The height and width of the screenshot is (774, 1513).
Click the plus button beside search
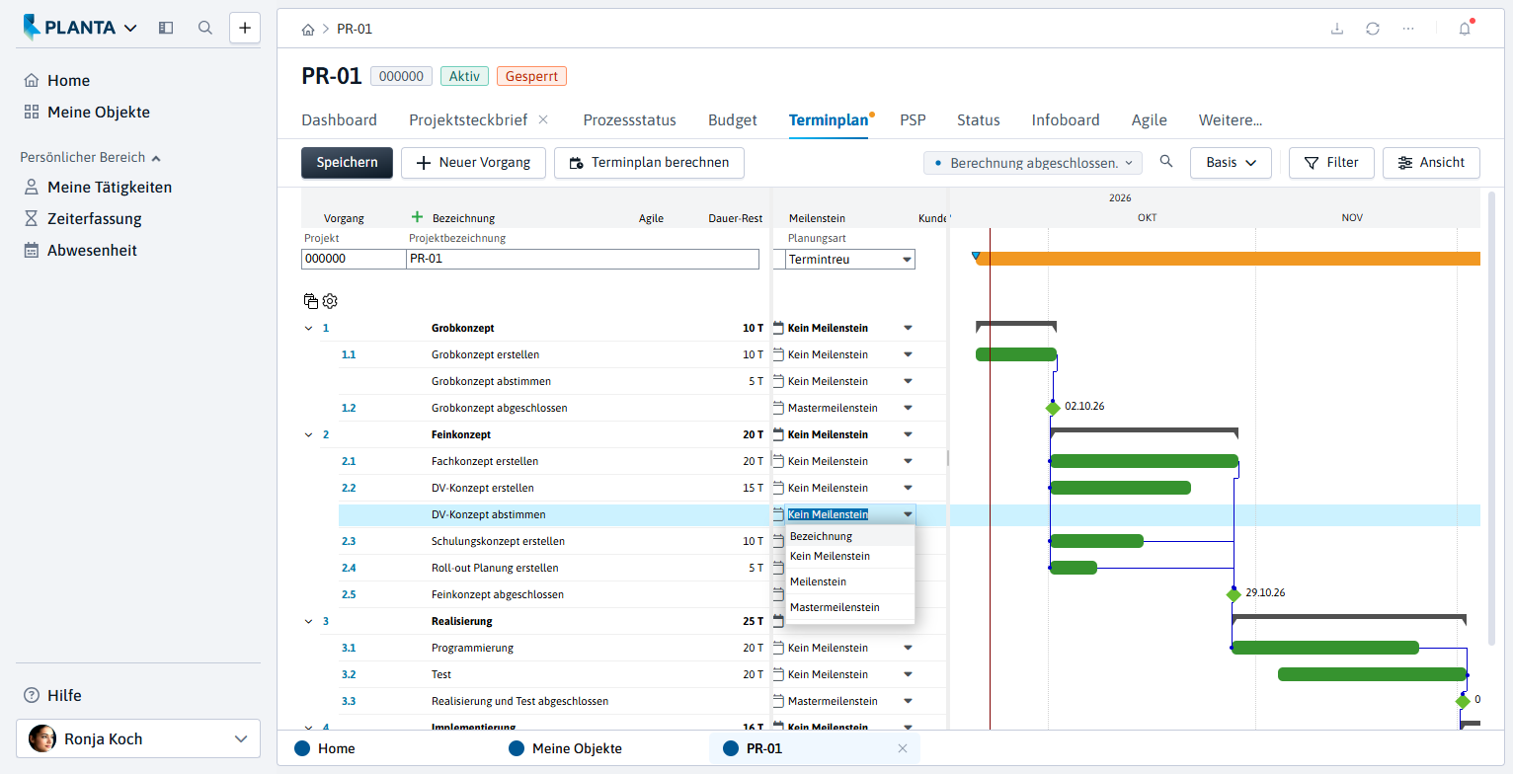point(245,28)
